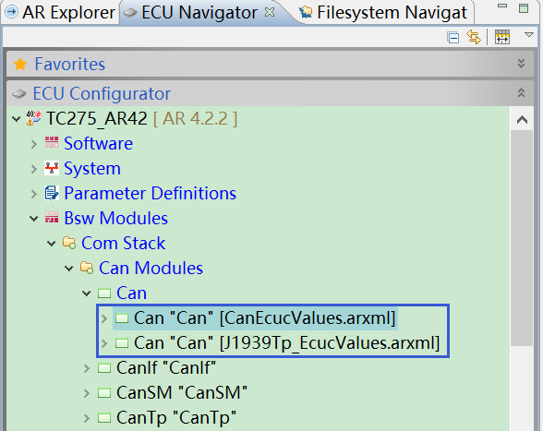Switch to the AR Explorer tab

click(61, 13)
